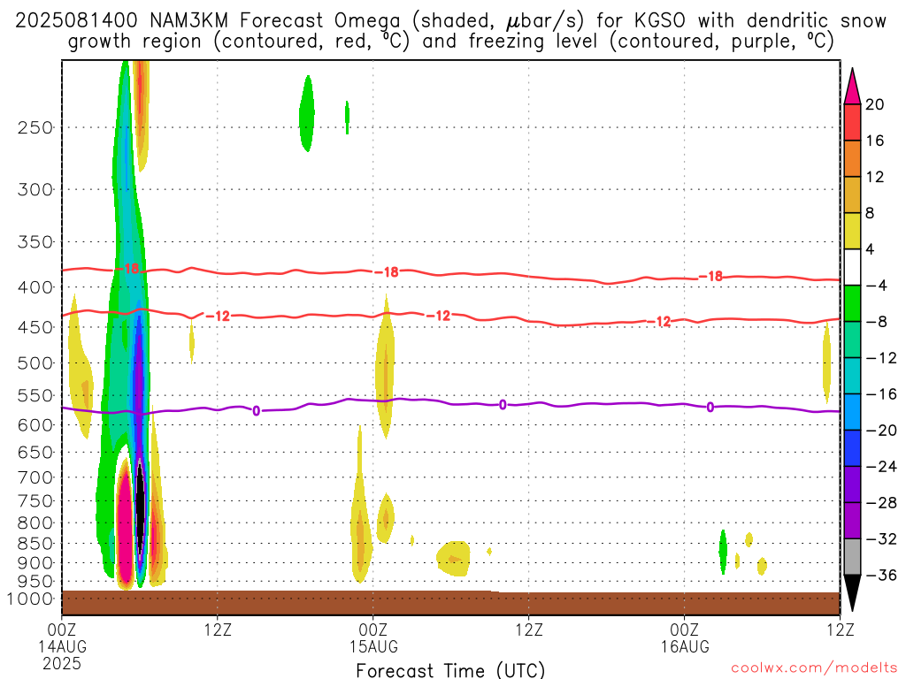Click the chart title first line
This screenshot has height=679, width=906.
450,21
